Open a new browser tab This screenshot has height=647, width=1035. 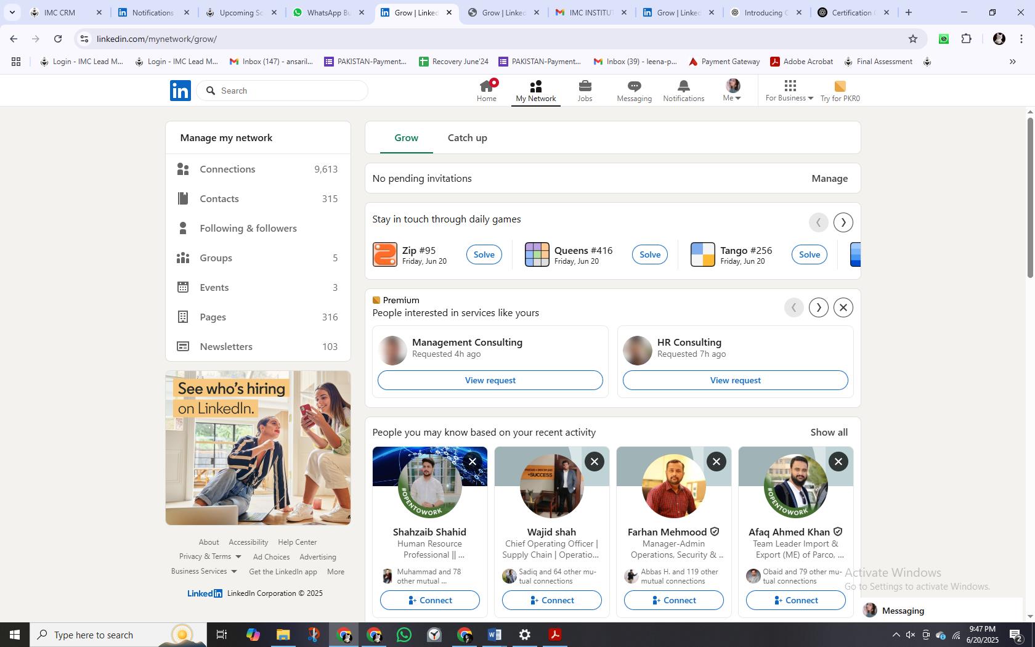click(x=908, y=12)
